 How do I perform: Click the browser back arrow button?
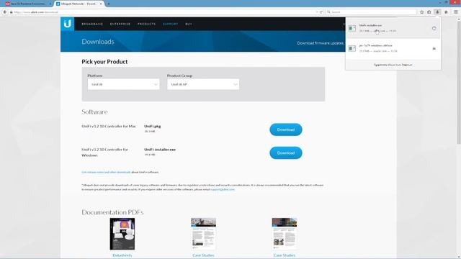5,12
